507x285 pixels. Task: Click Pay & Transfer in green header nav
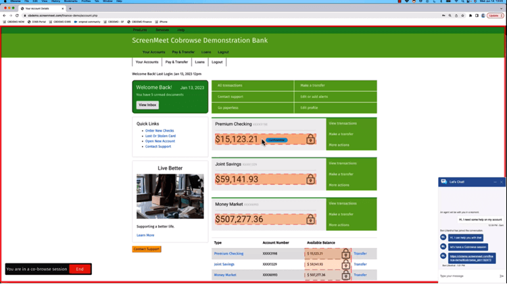(183, 52)
